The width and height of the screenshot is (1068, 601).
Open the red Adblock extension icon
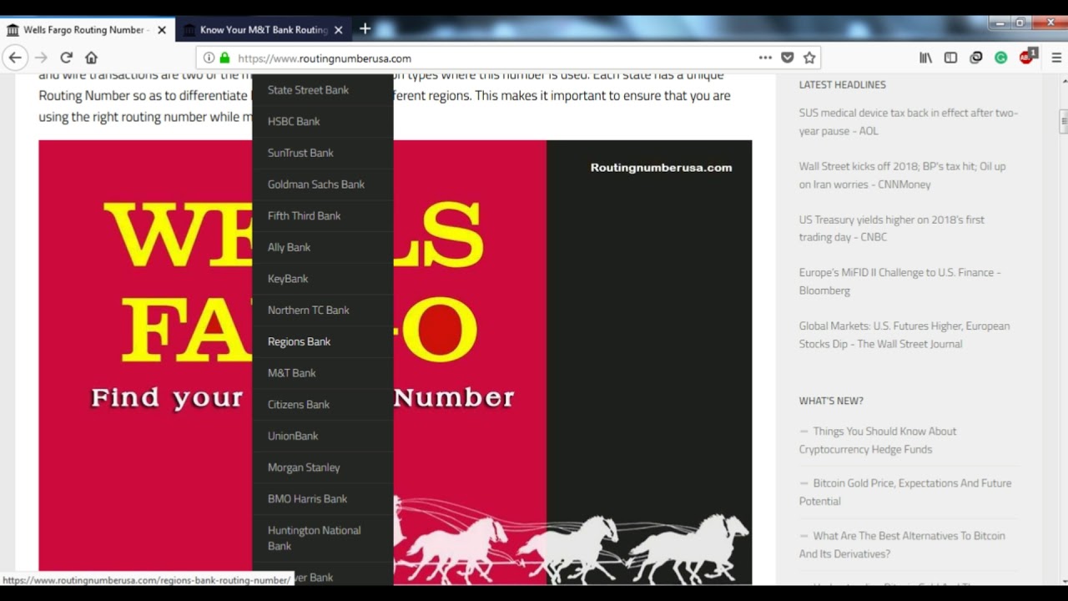coord(1027,56)
